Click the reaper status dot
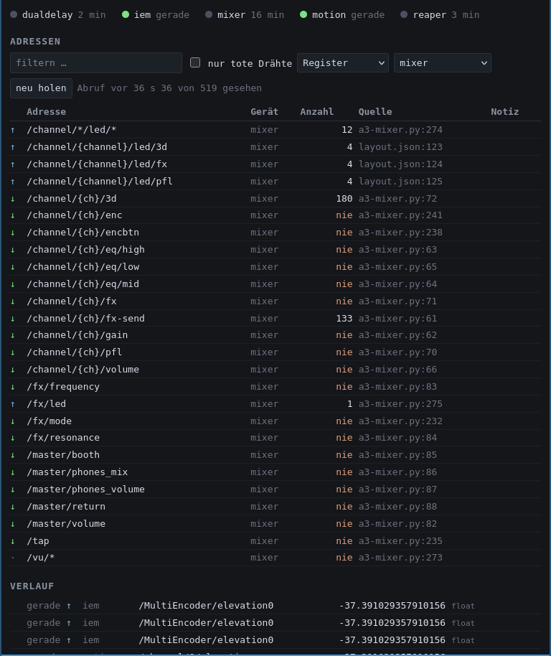 (404, 14)
